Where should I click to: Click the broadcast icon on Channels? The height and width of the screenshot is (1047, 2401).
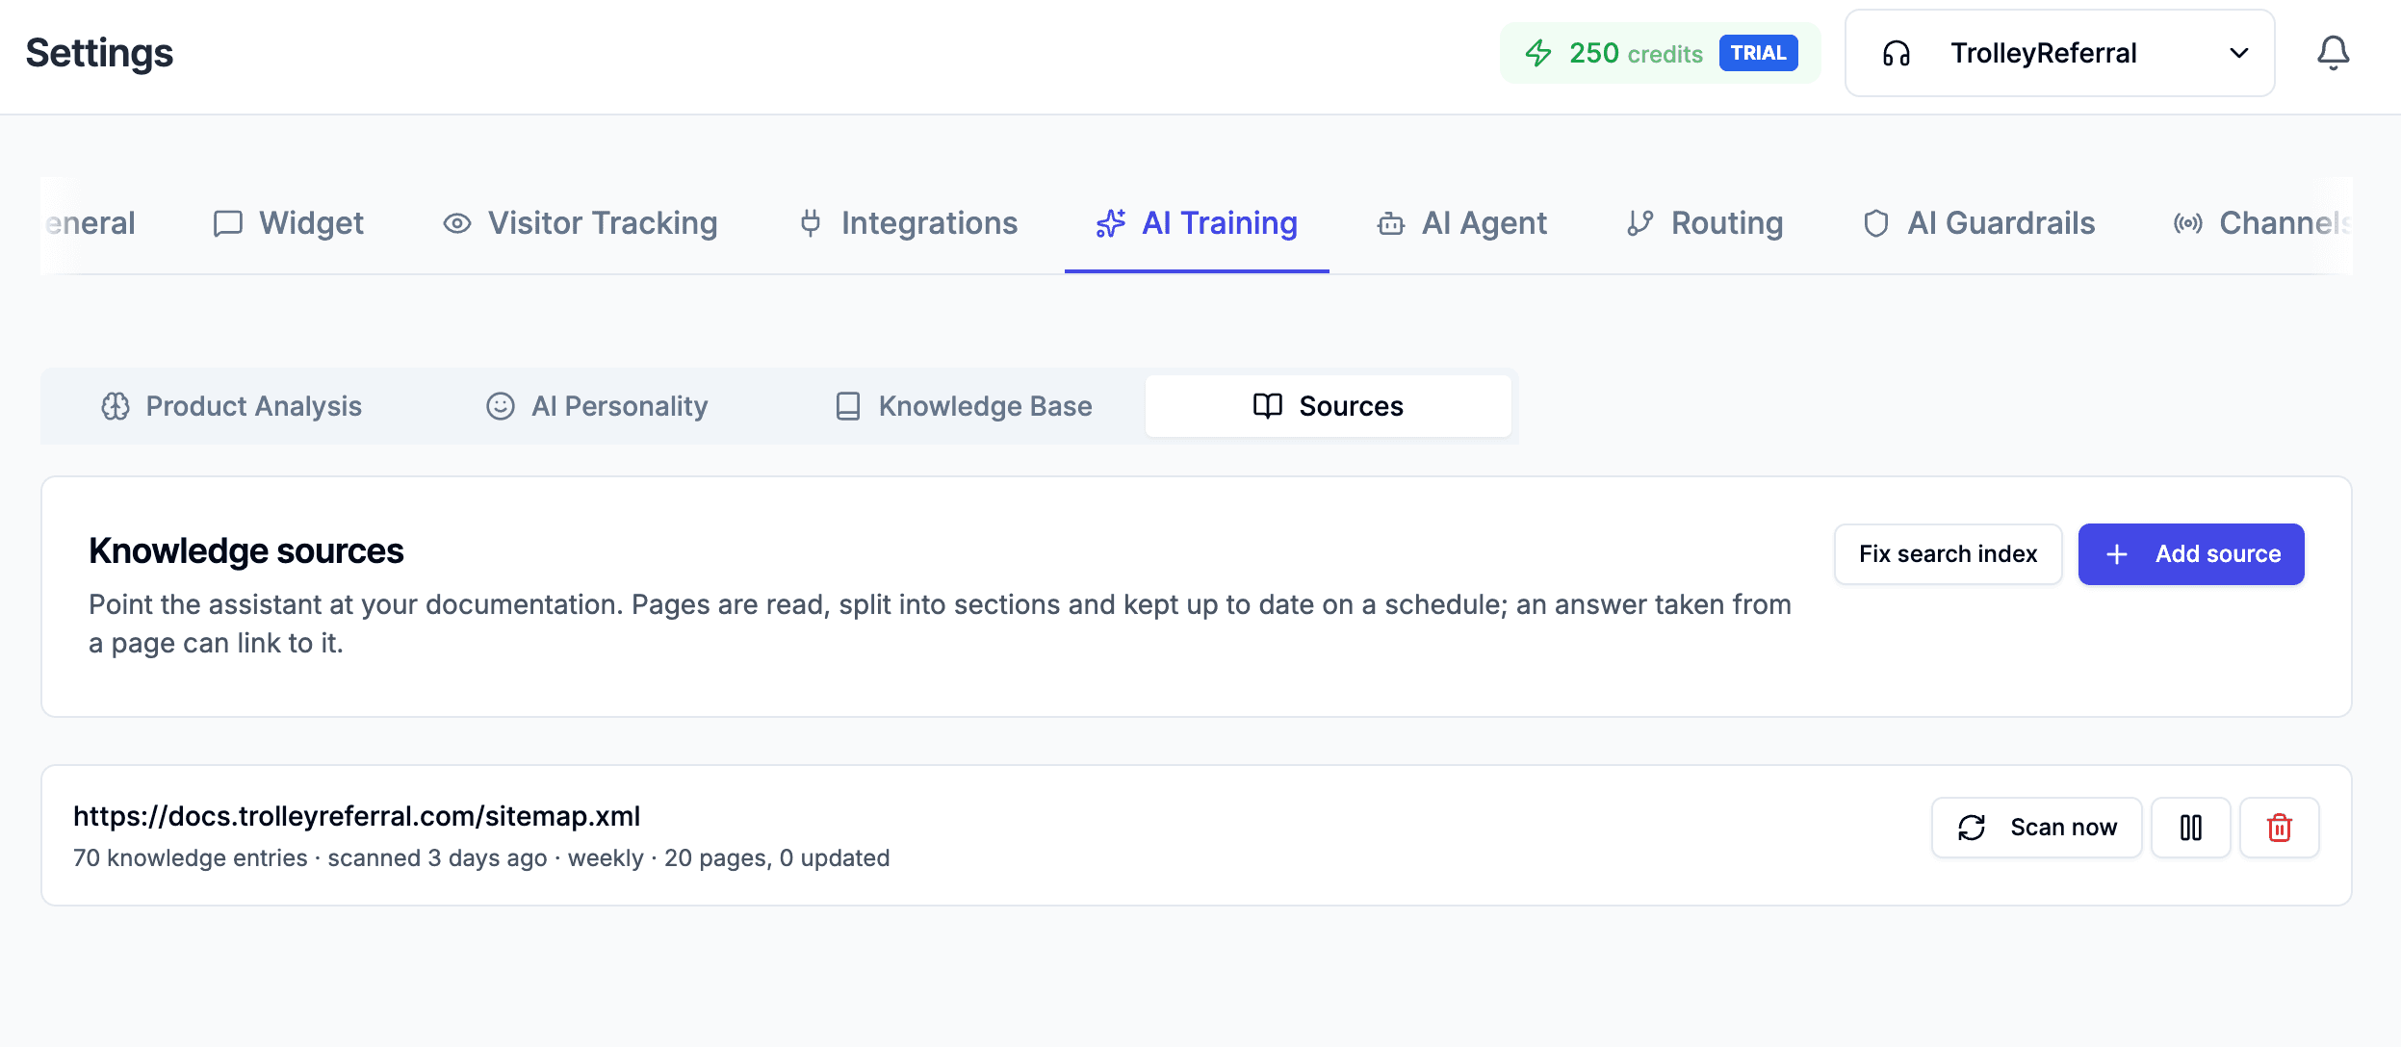(x=2187, y=223)
